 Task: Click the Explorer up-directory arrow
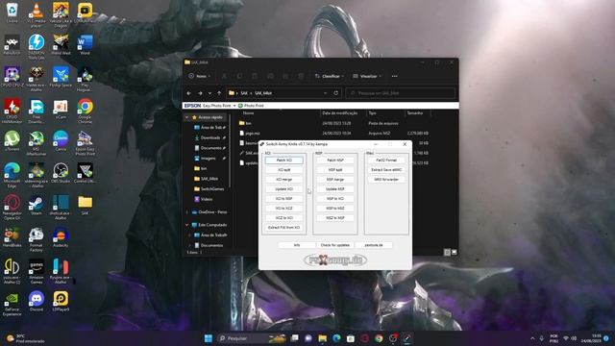click(x=219, y=93)
